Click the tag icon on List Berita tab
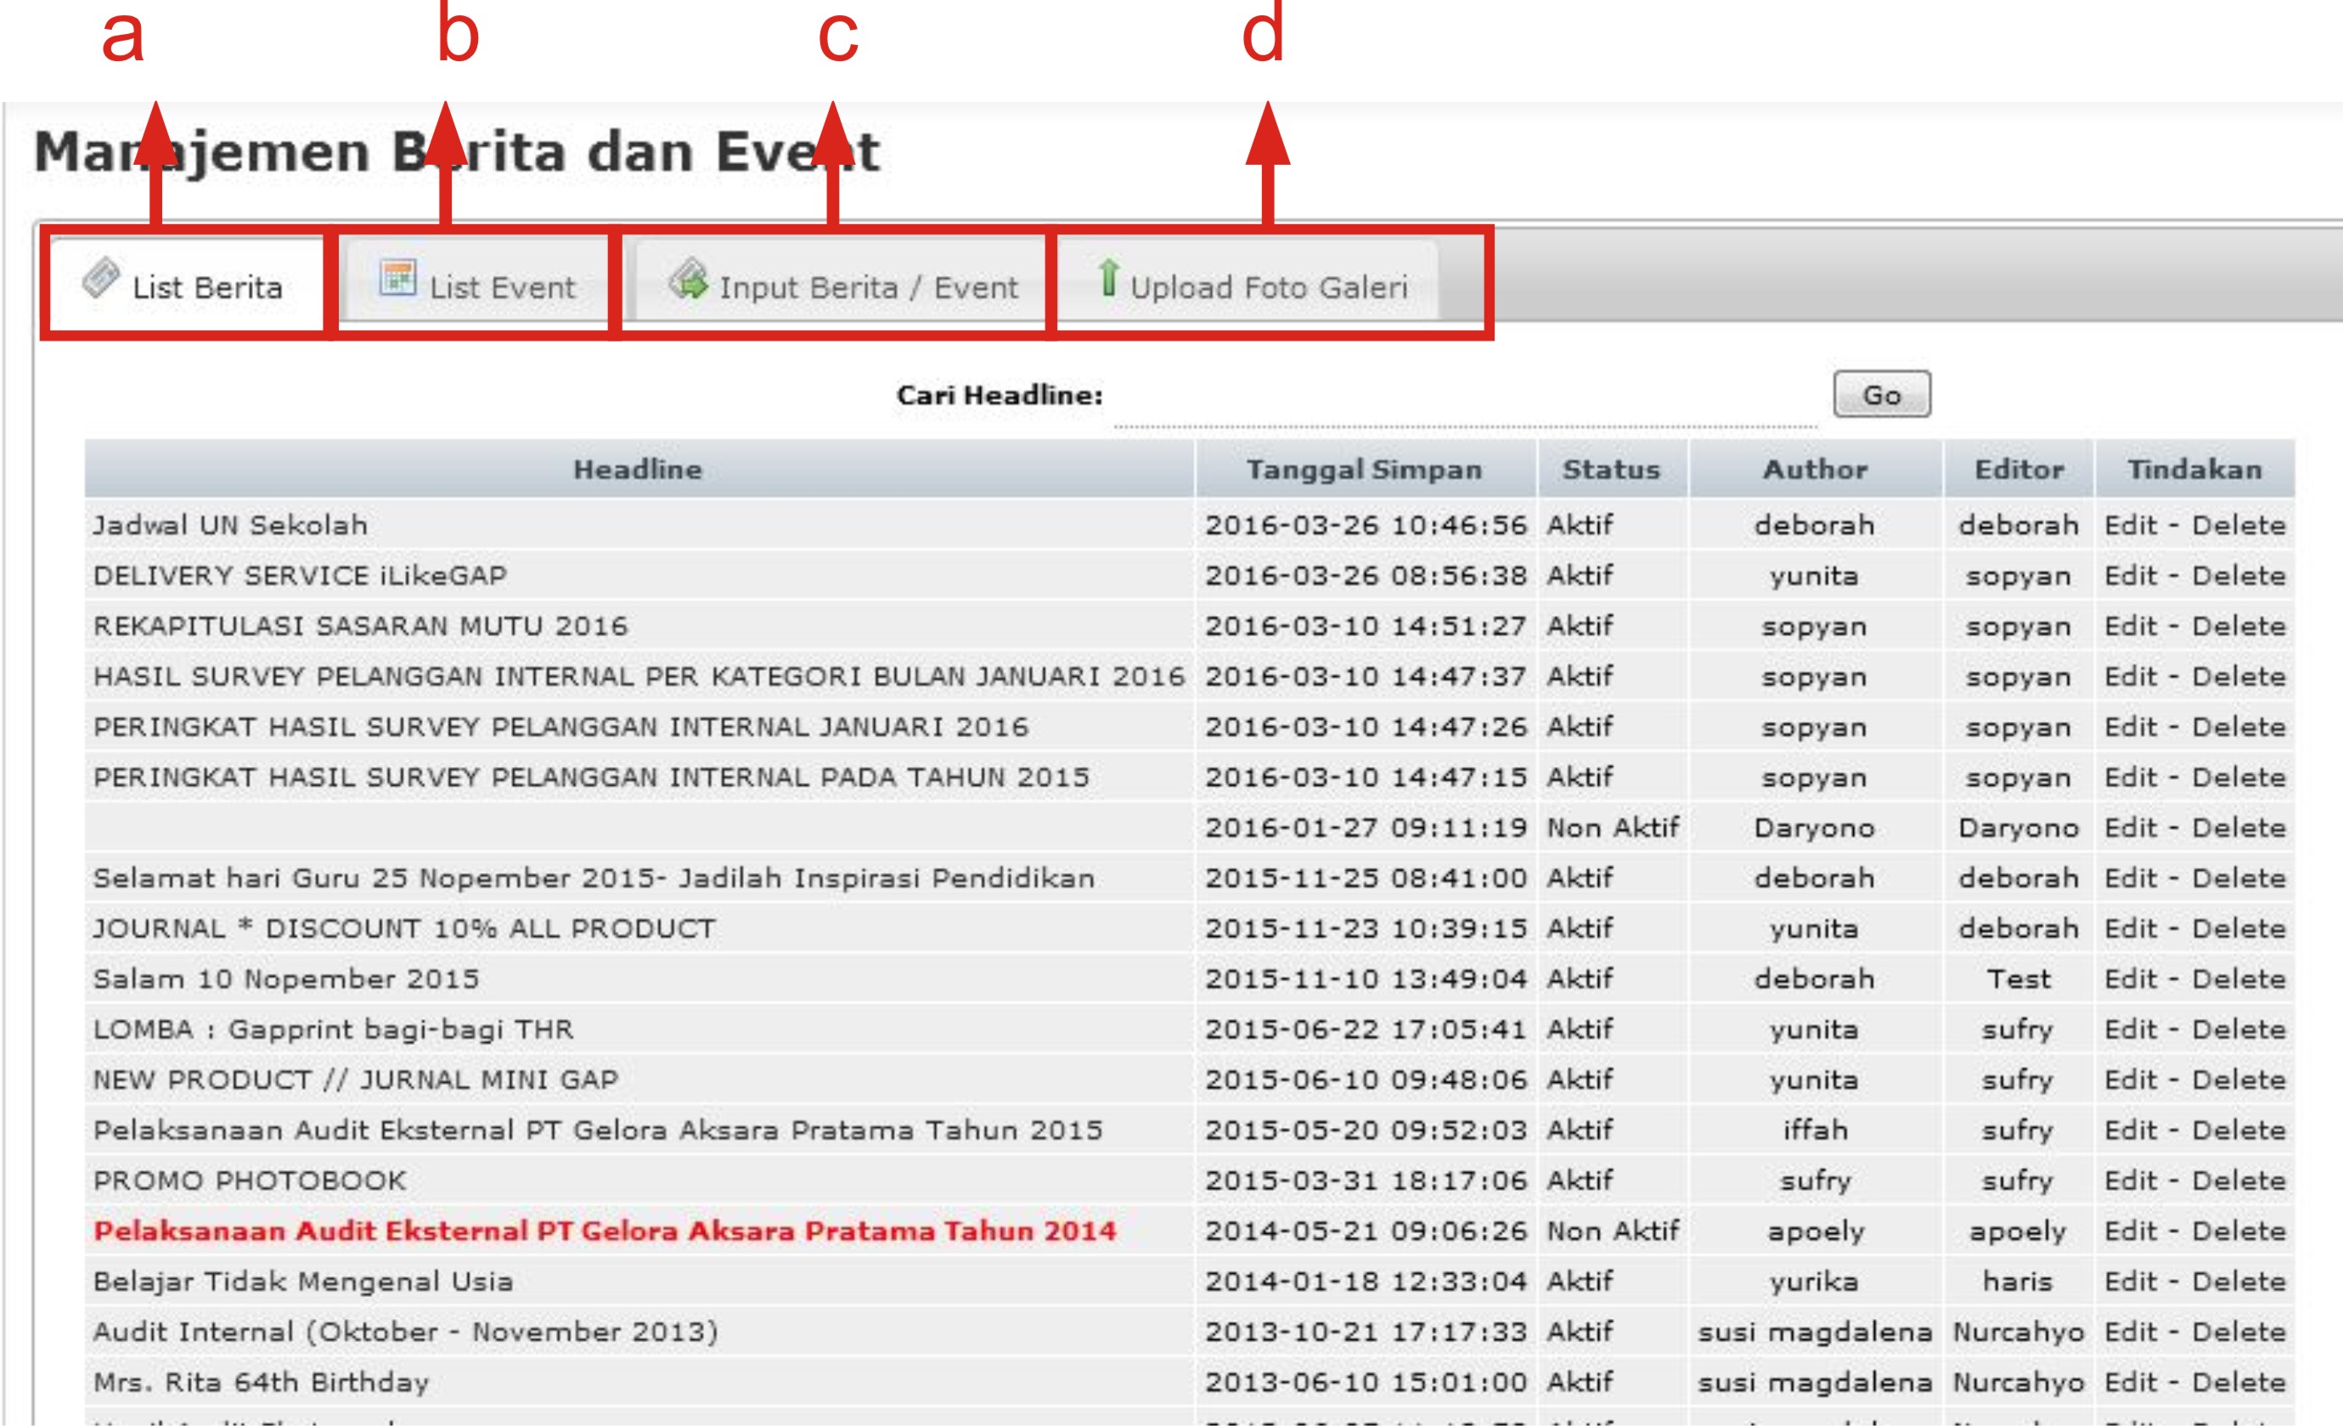Viewport: 2343px width, 1426px height. 101,278
